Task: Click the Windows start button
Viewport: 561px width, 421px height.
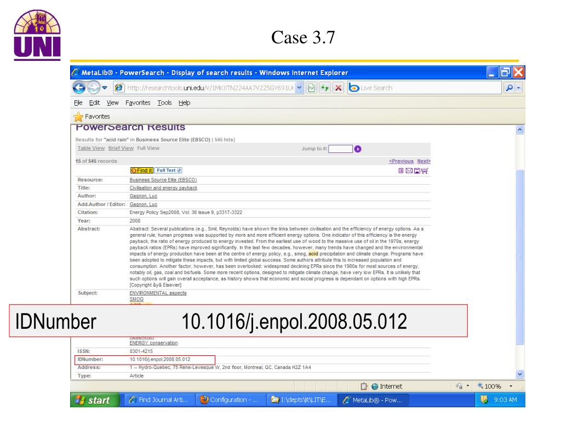Action: click(x=94, y=400)
